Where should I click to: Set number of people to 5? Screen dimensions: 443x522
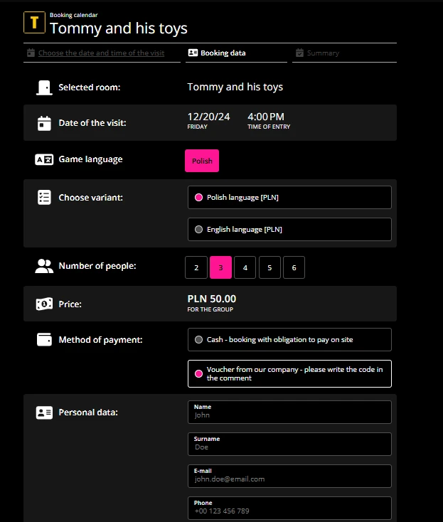[x=269, y=268]
